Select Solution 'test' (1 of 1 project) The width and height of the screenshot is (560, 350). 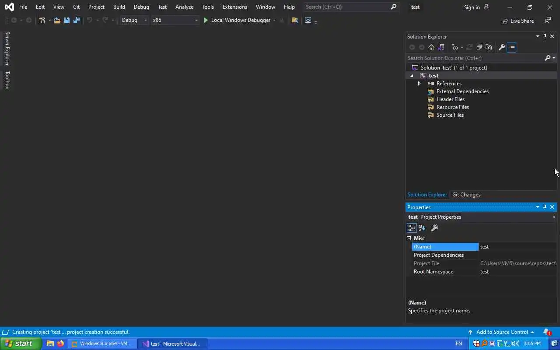tap(454, 68)
